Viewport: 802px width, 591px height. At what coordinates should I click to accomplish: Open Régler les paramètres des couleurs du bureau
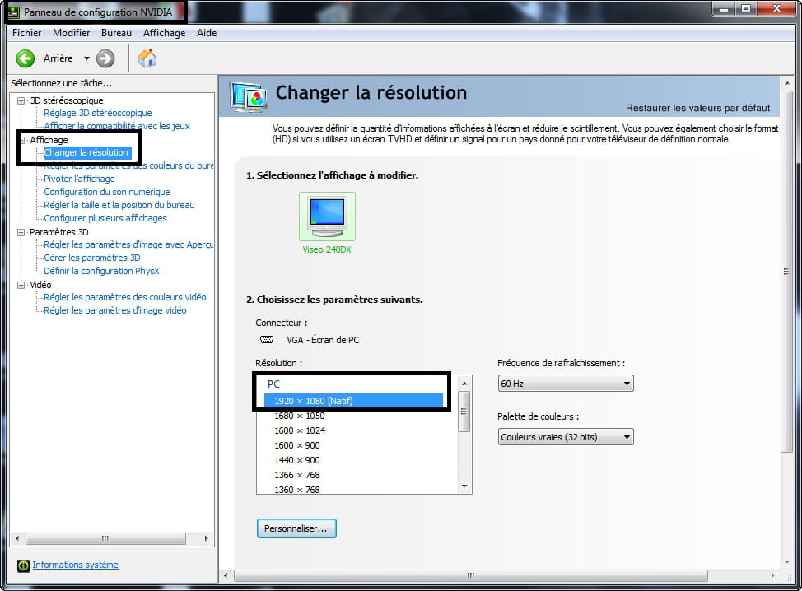[x=128, y=165]
